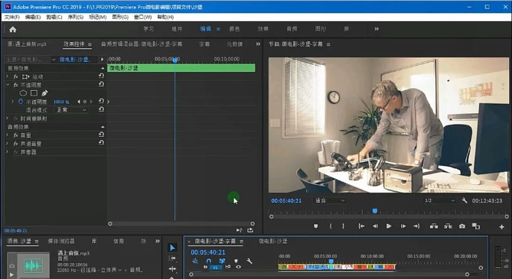Click the Program monitor blue playhead
The height and width of the screenshot is (279, 512).
pos(375,211)
